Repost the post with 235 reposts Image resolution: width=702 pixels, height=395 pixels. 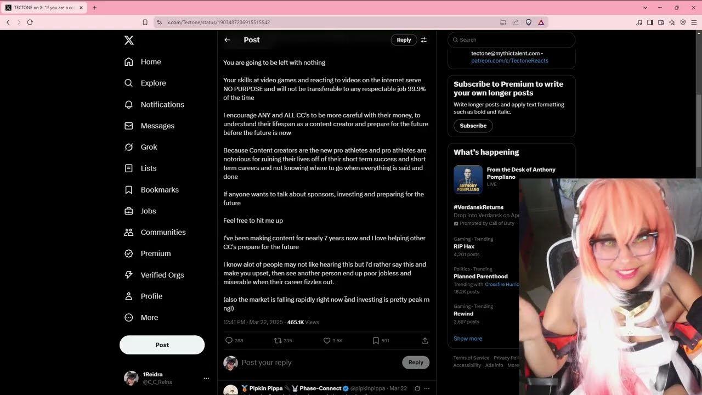pyautogui.click(x=278, y=341)
